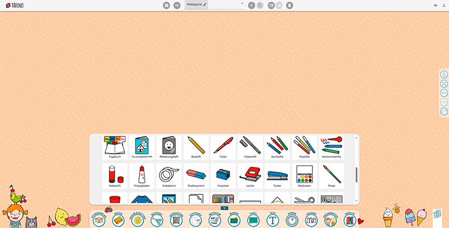
Task: Select the Text tool category
Action: tap(272, 220)
